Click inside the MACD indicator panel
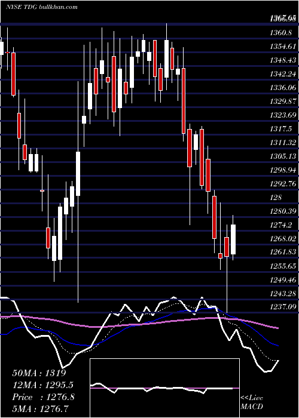 pos(164,388)
